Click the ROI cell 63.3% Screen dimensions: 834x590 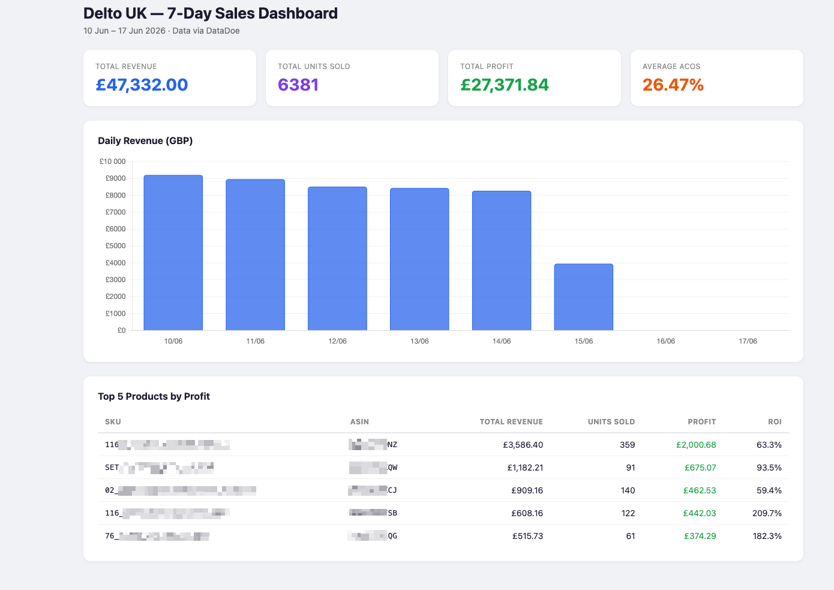point(769,445)
